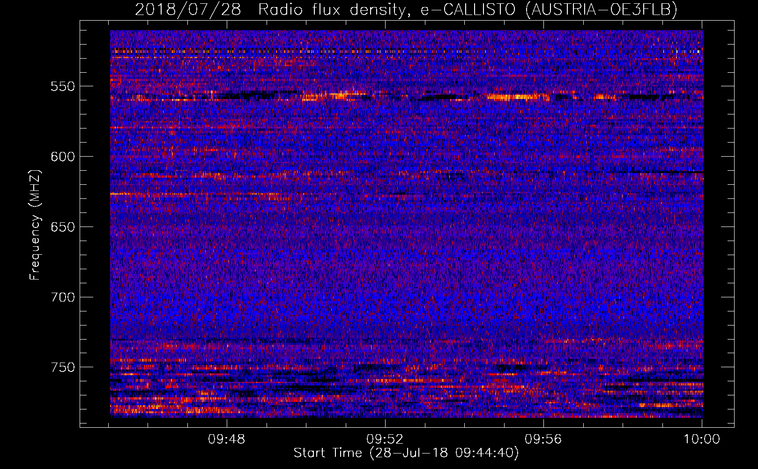Select the 'Frequency (MHZ)' vertical axis label

pos(35,225)
